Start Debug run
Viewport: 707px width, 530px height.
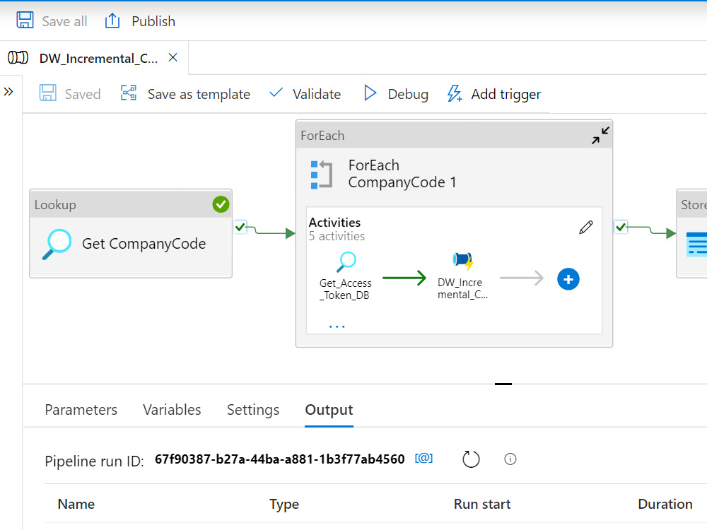coord(408,94)
